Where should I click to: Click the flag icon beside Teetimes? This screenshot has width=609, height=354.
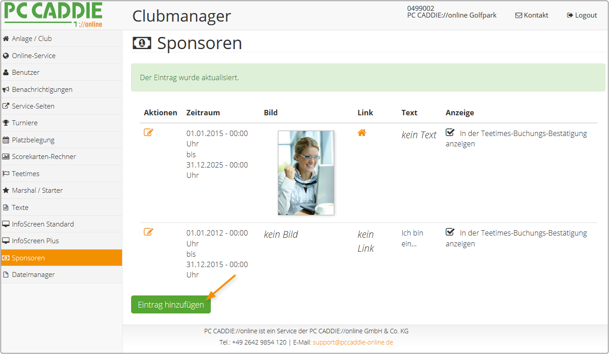[x=6, y=174]
